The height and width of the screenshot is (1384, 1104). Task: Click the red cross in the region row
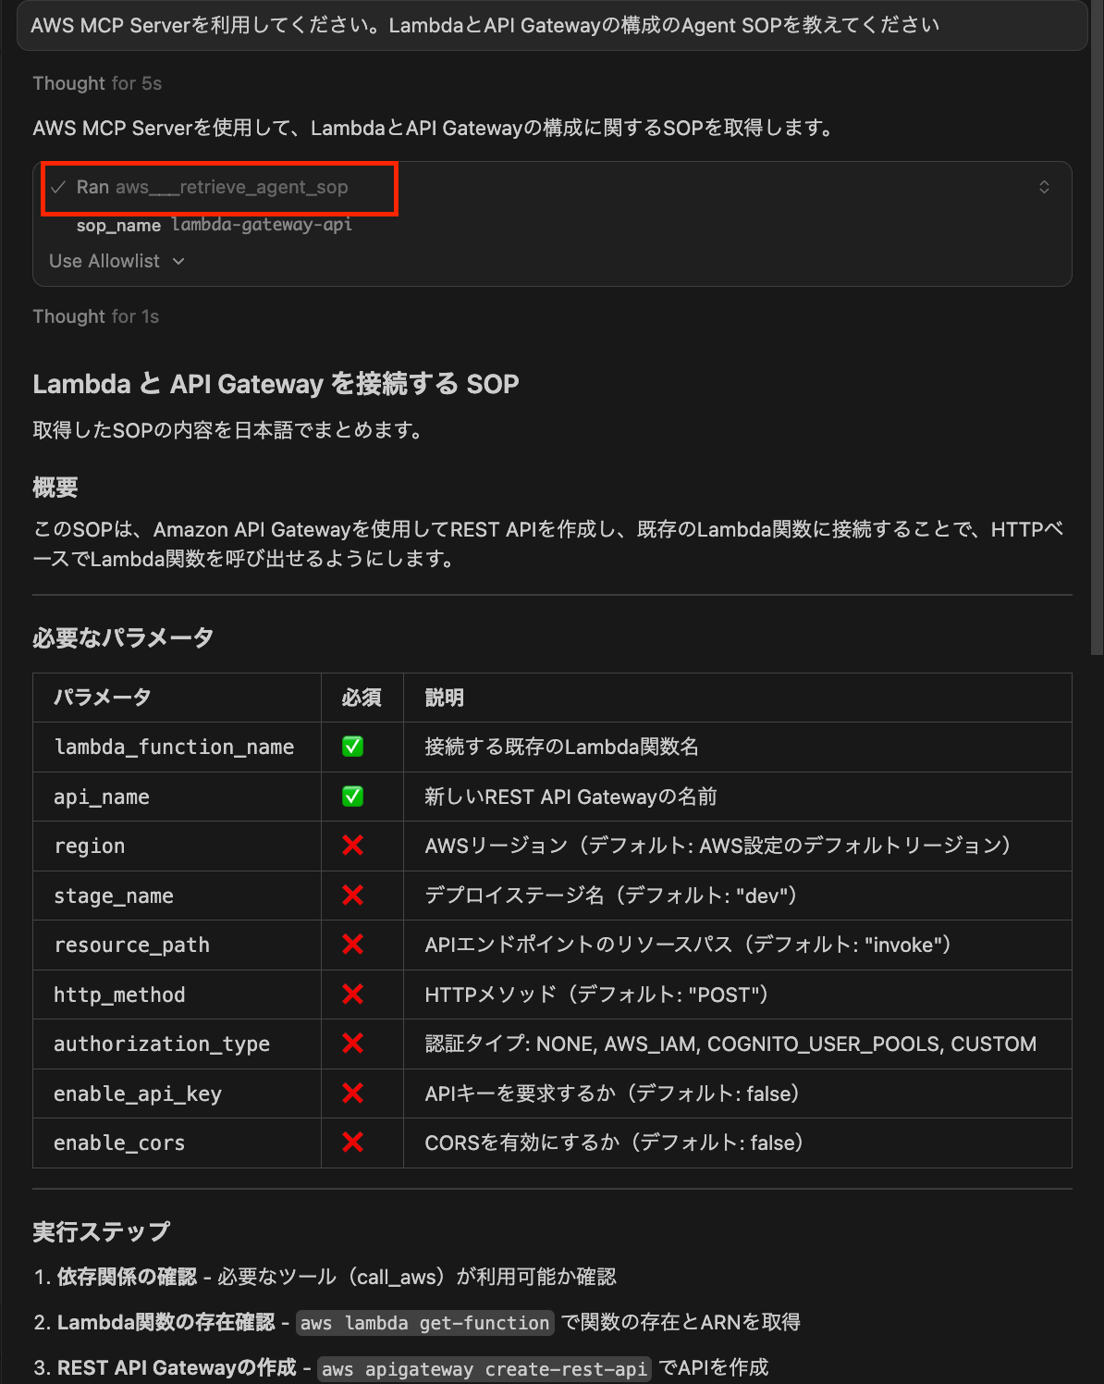(351, 846)
